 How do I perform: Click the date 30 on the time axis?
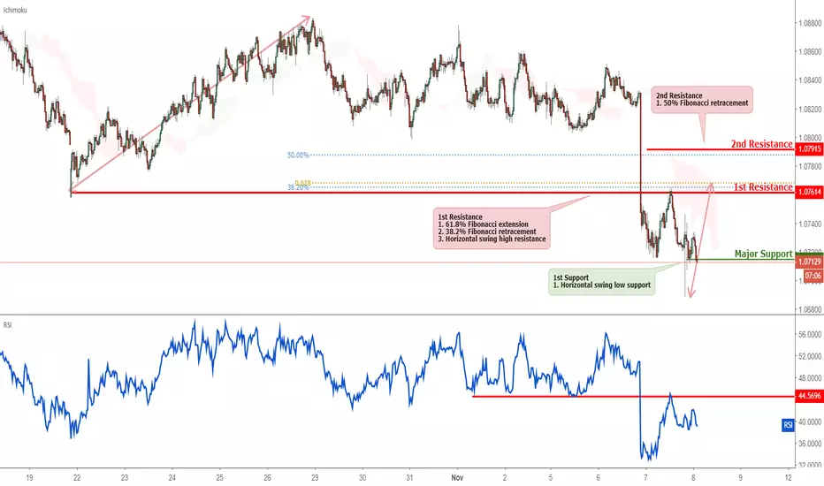click(x=362, y=477)
